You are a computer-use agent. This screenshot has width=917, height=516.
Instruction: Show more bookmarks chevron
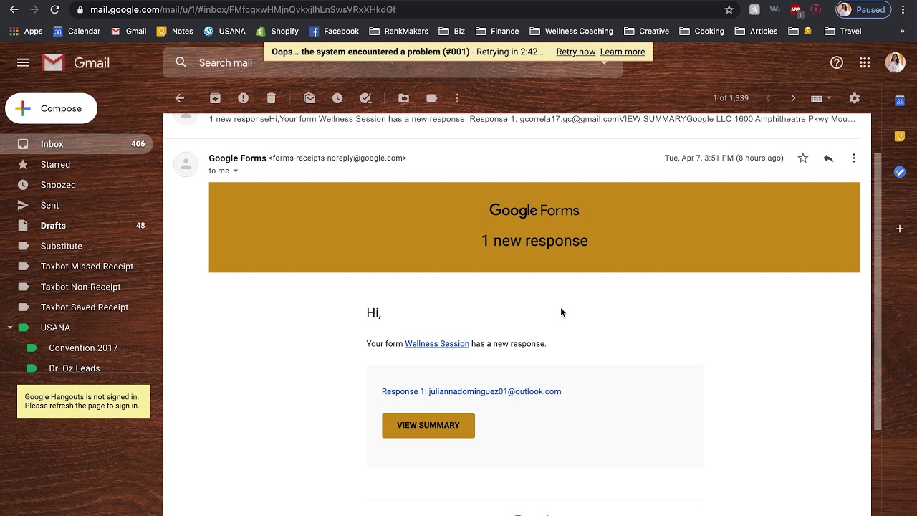(x=902, y=31)
